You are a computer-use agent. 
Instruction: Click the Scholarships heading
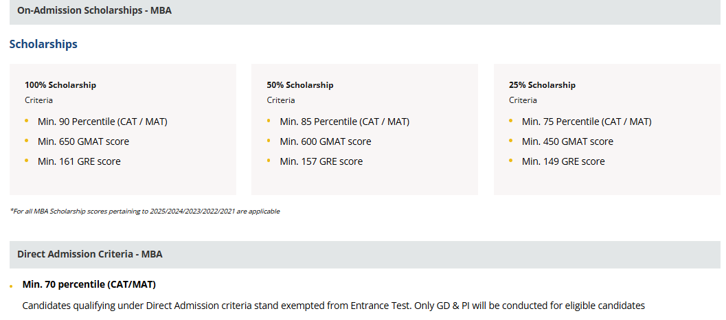(43, 44)
